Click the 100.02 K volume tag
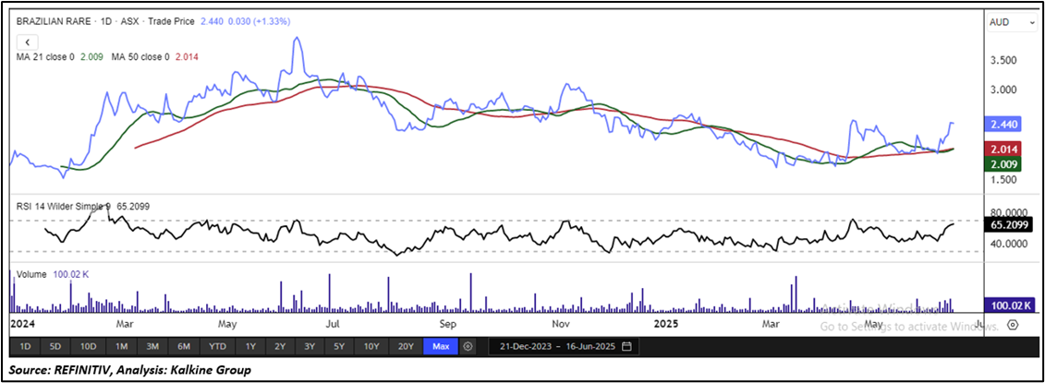Screen dimensions: 1045x383 1009,305
